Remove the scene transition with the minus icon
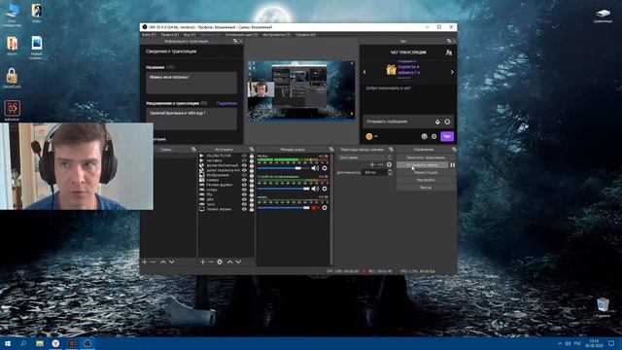The width and height of the screenshot is (622, 350). tap(380, 164)
